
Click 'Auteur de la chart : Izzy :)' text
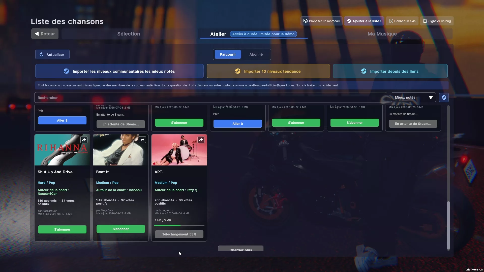176,190
